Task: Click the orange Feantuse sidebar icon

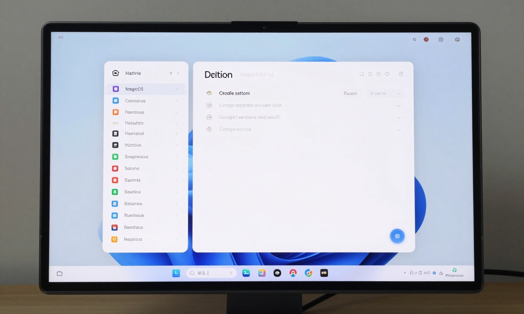Action: point(116,112)
